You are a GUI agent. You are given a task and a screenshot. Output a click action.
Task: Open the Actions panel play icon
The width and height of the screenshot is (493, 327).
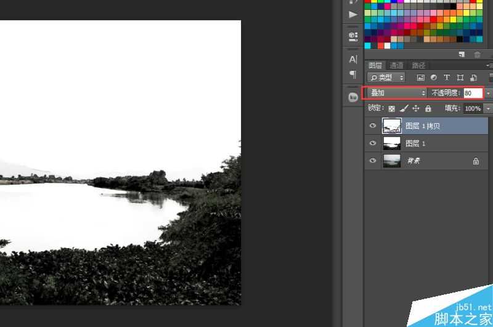pos(353,14)
